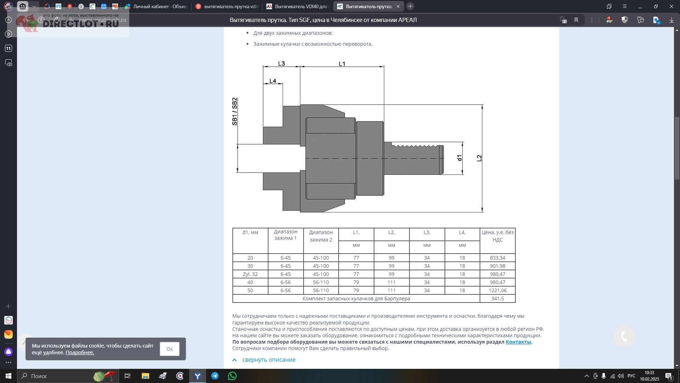The image size is (680, 383).
Task: Open the password key manager icon
Action: (x=640, y=20)
